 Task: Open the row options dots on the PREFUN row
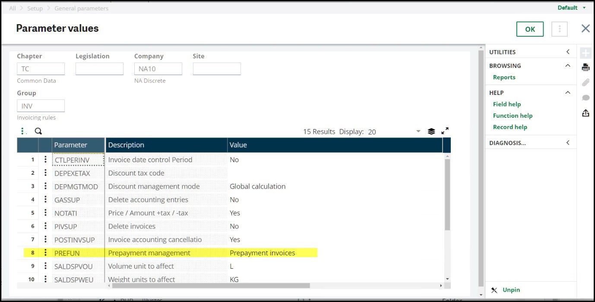point(45,253)
